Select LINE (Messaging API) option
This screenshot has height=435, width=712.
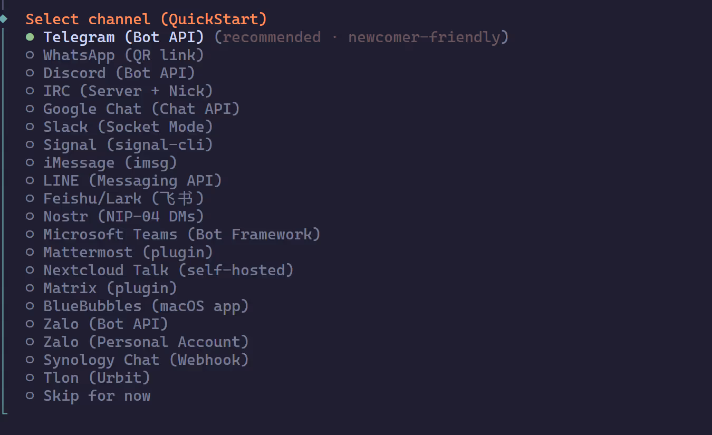point(132,181)
